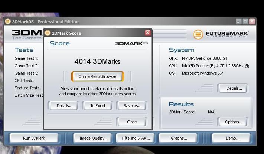Click the '4014 3DMarks' score text
Image resolution: width=264 pixels, height=154 pixels.
[x=97, y=61]
